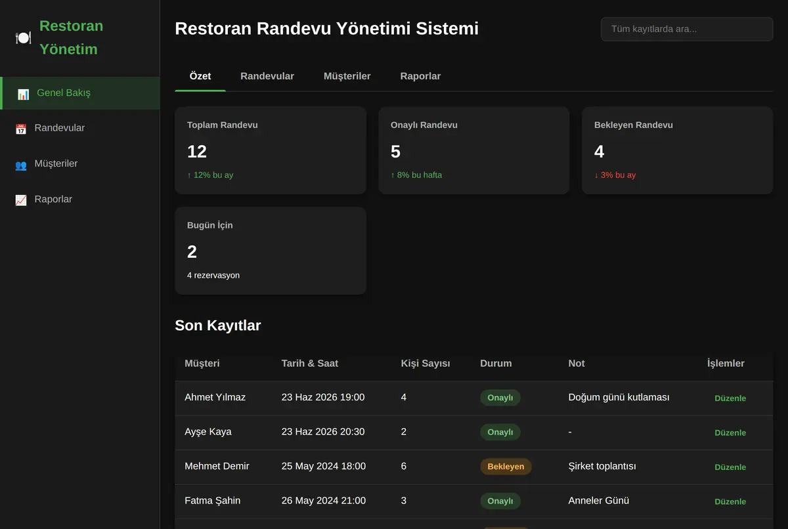The width and height of the screenshot is (788, 529).
Task: Click customer name Ayşe Kaya
Action: [208, 432]
